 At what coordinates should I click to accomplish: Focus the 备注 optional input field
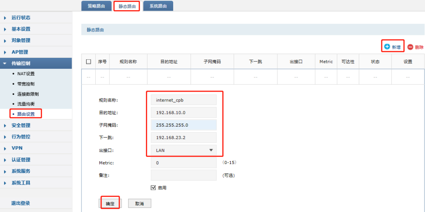coord(184,175)
